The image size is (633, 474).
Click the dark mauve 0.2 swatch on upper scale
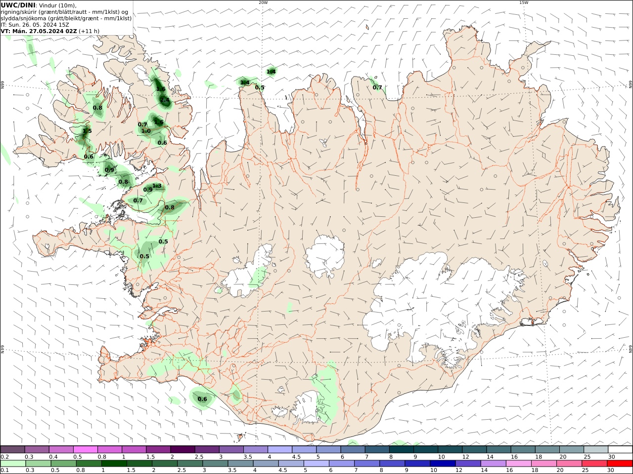click(x=13, y=450)
